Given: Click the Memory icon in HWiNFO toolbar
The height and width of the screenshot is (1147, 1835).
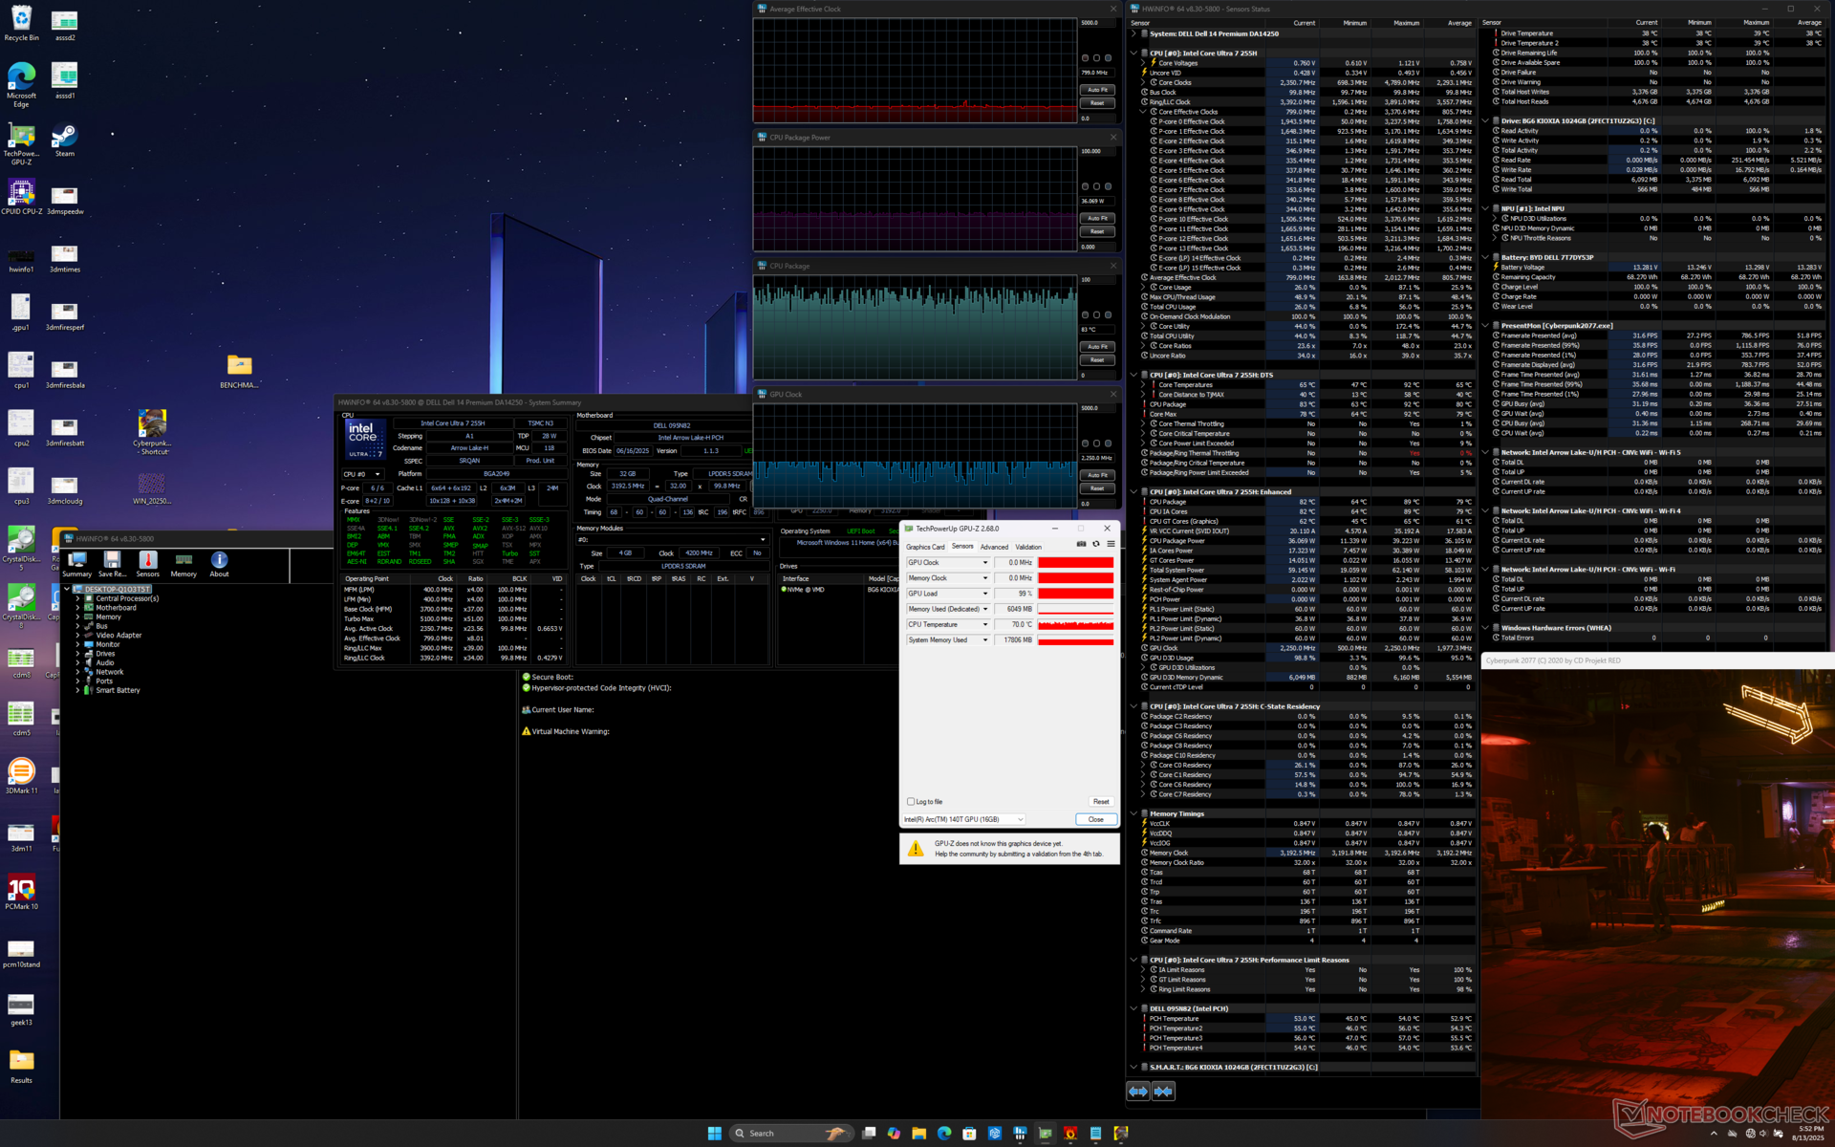Looking at the screenshot, I should (183, 564).
